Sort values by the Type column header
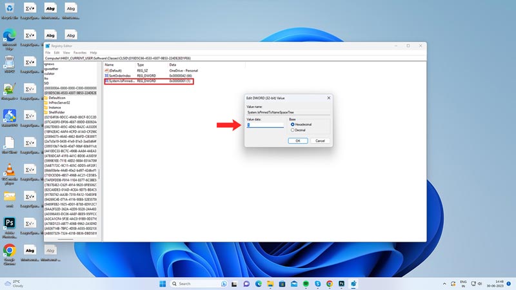The width and height of the screenshot is (516, 290). pos(141,65)
